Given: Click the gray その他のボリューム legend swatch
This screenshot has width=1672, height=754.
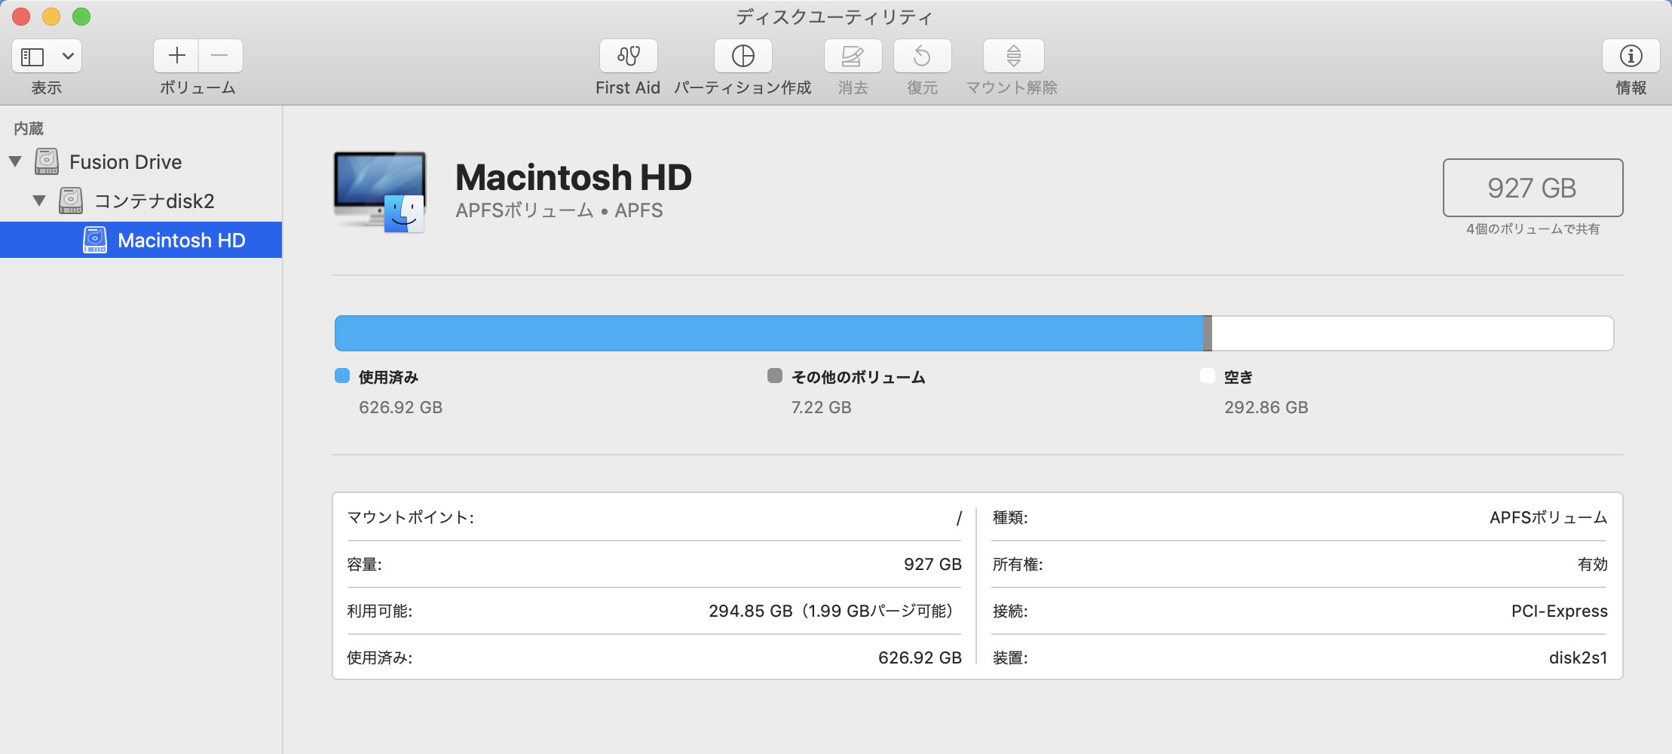Looking at the screenshot, I should [x=775, y=375].
